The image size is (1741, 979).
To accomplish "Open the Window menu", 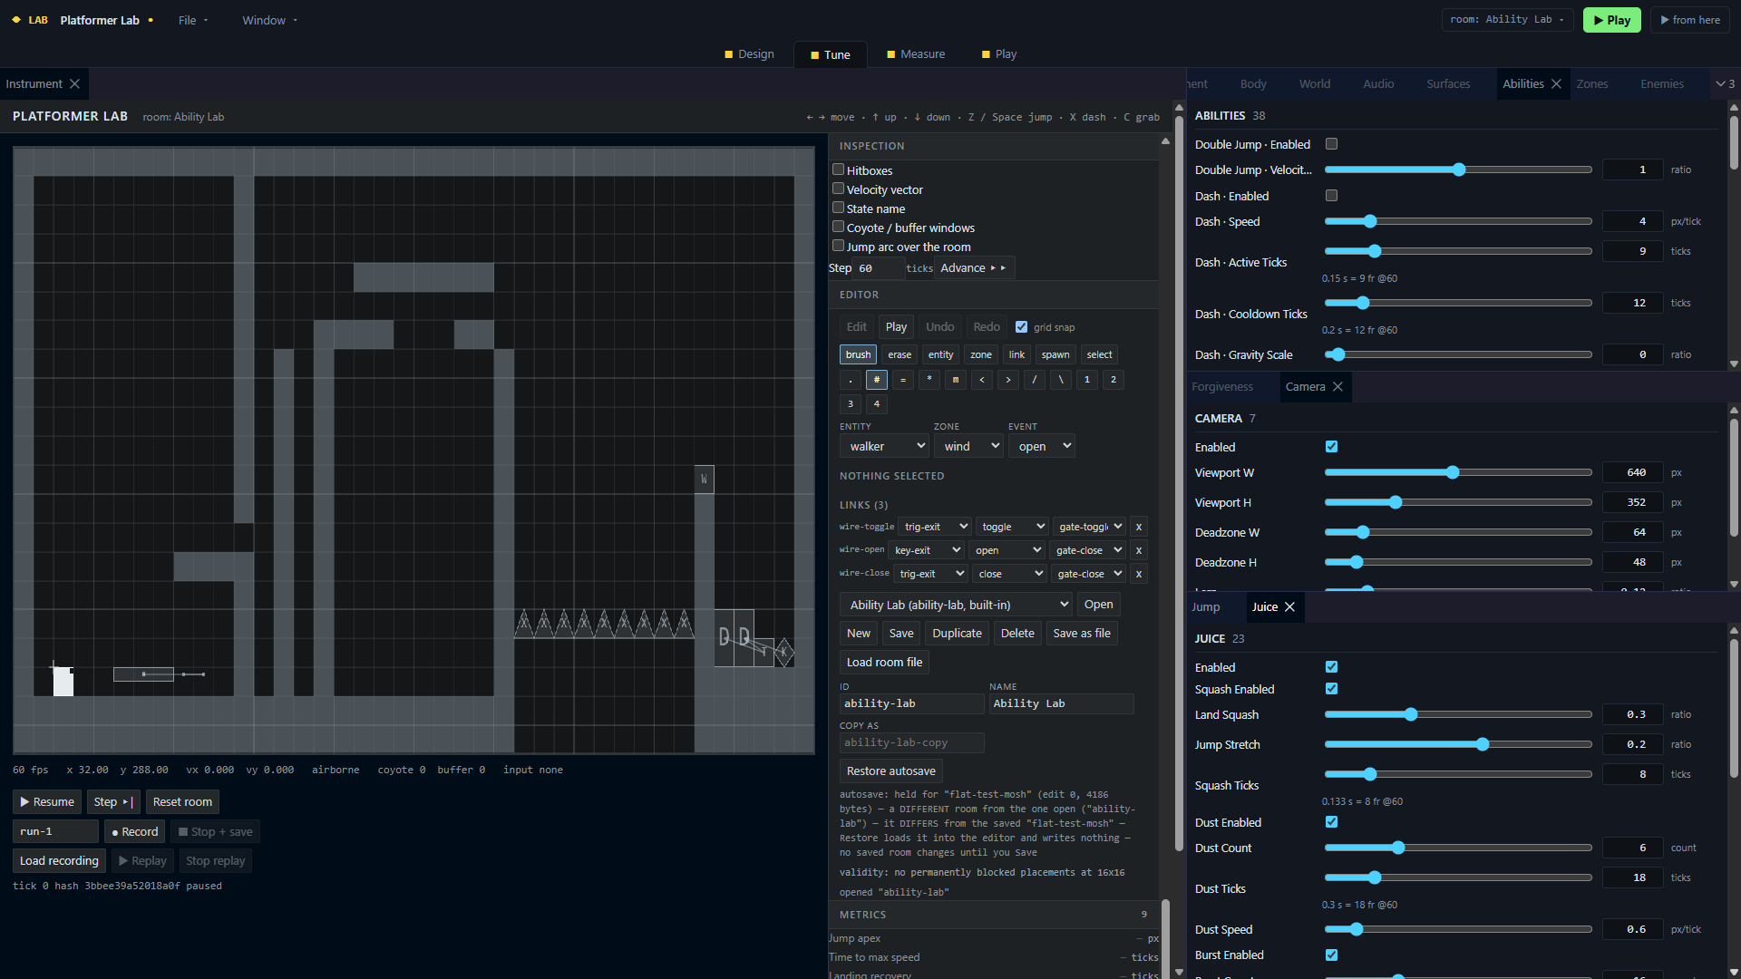I will point(269,20).
